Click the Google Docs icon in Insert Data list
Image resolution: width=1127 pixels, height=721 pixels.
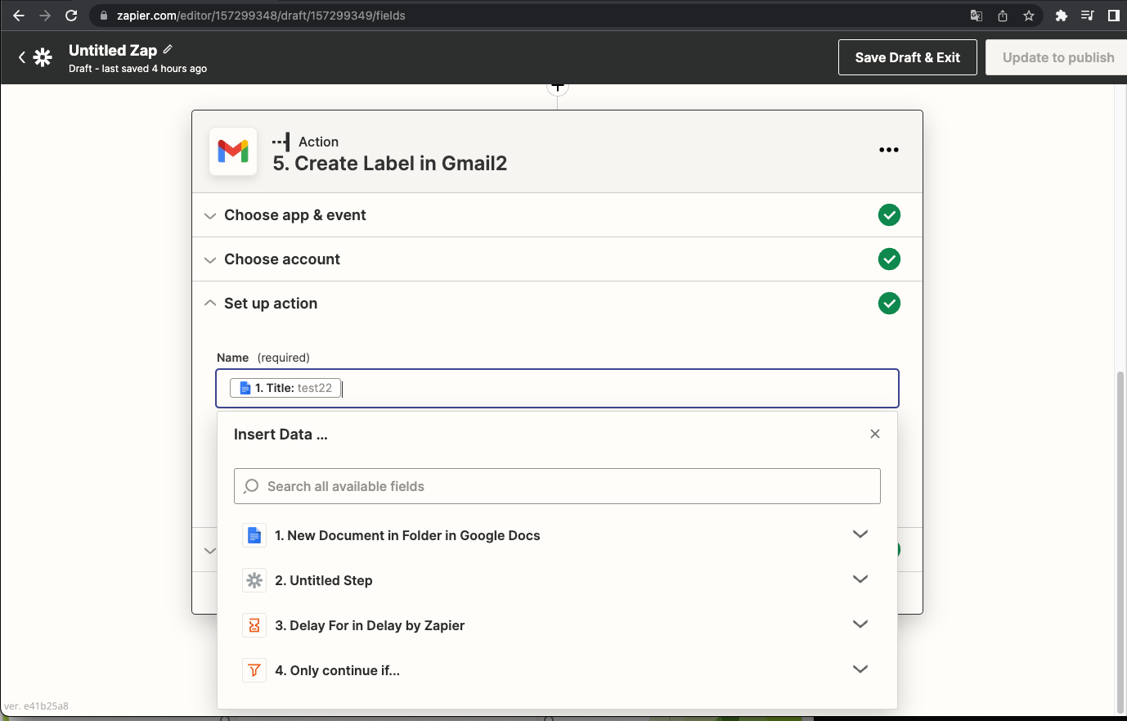point(254,536)
